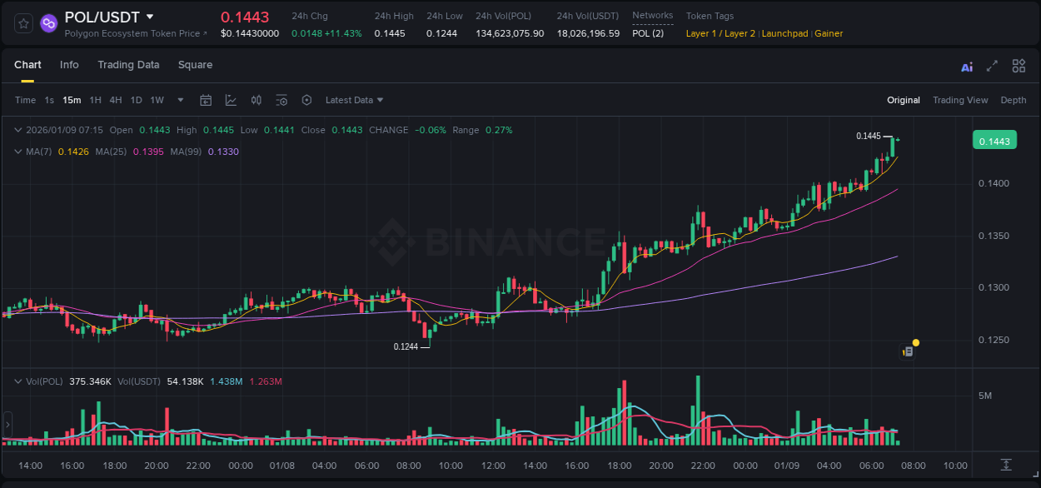Open the Latest Data dropdown
This screenshot has height=488, width=1041.
coord(353,100)
